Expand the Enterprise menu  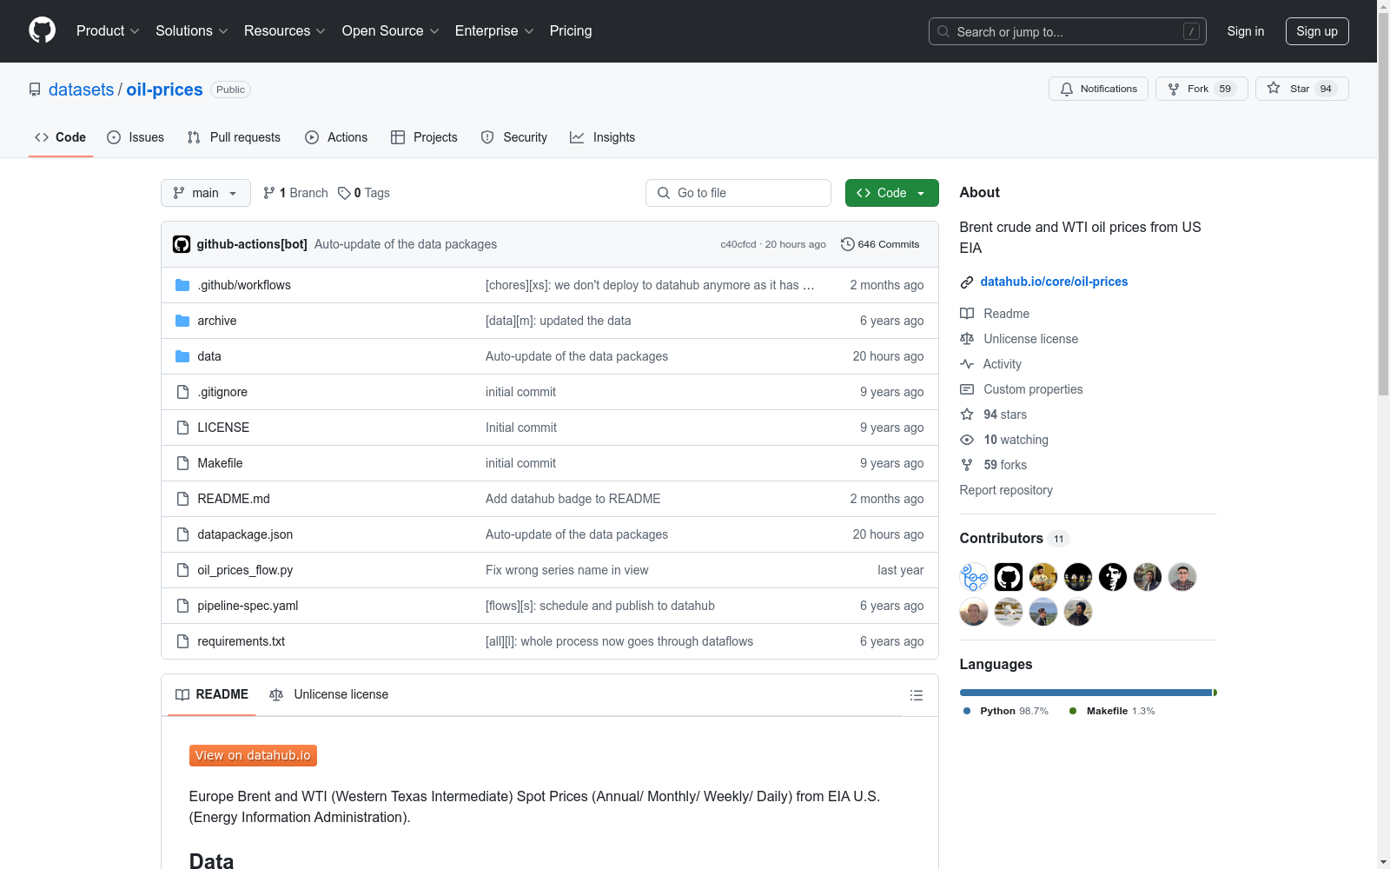click(494, 31)
